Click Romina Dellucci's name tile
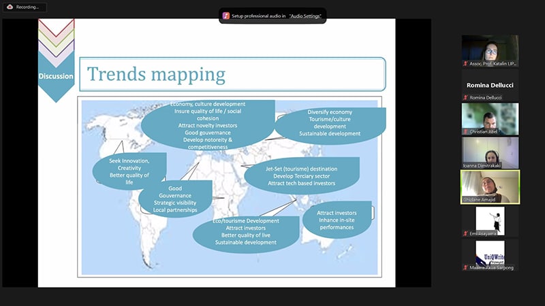Image resolution: width=545 pixels, height=306 pixels. click(x=490, y=86)
